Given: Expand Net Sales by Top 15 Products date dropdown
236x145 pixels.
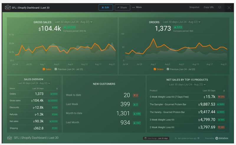Looking at the screenshot, I should pos(187,84).
